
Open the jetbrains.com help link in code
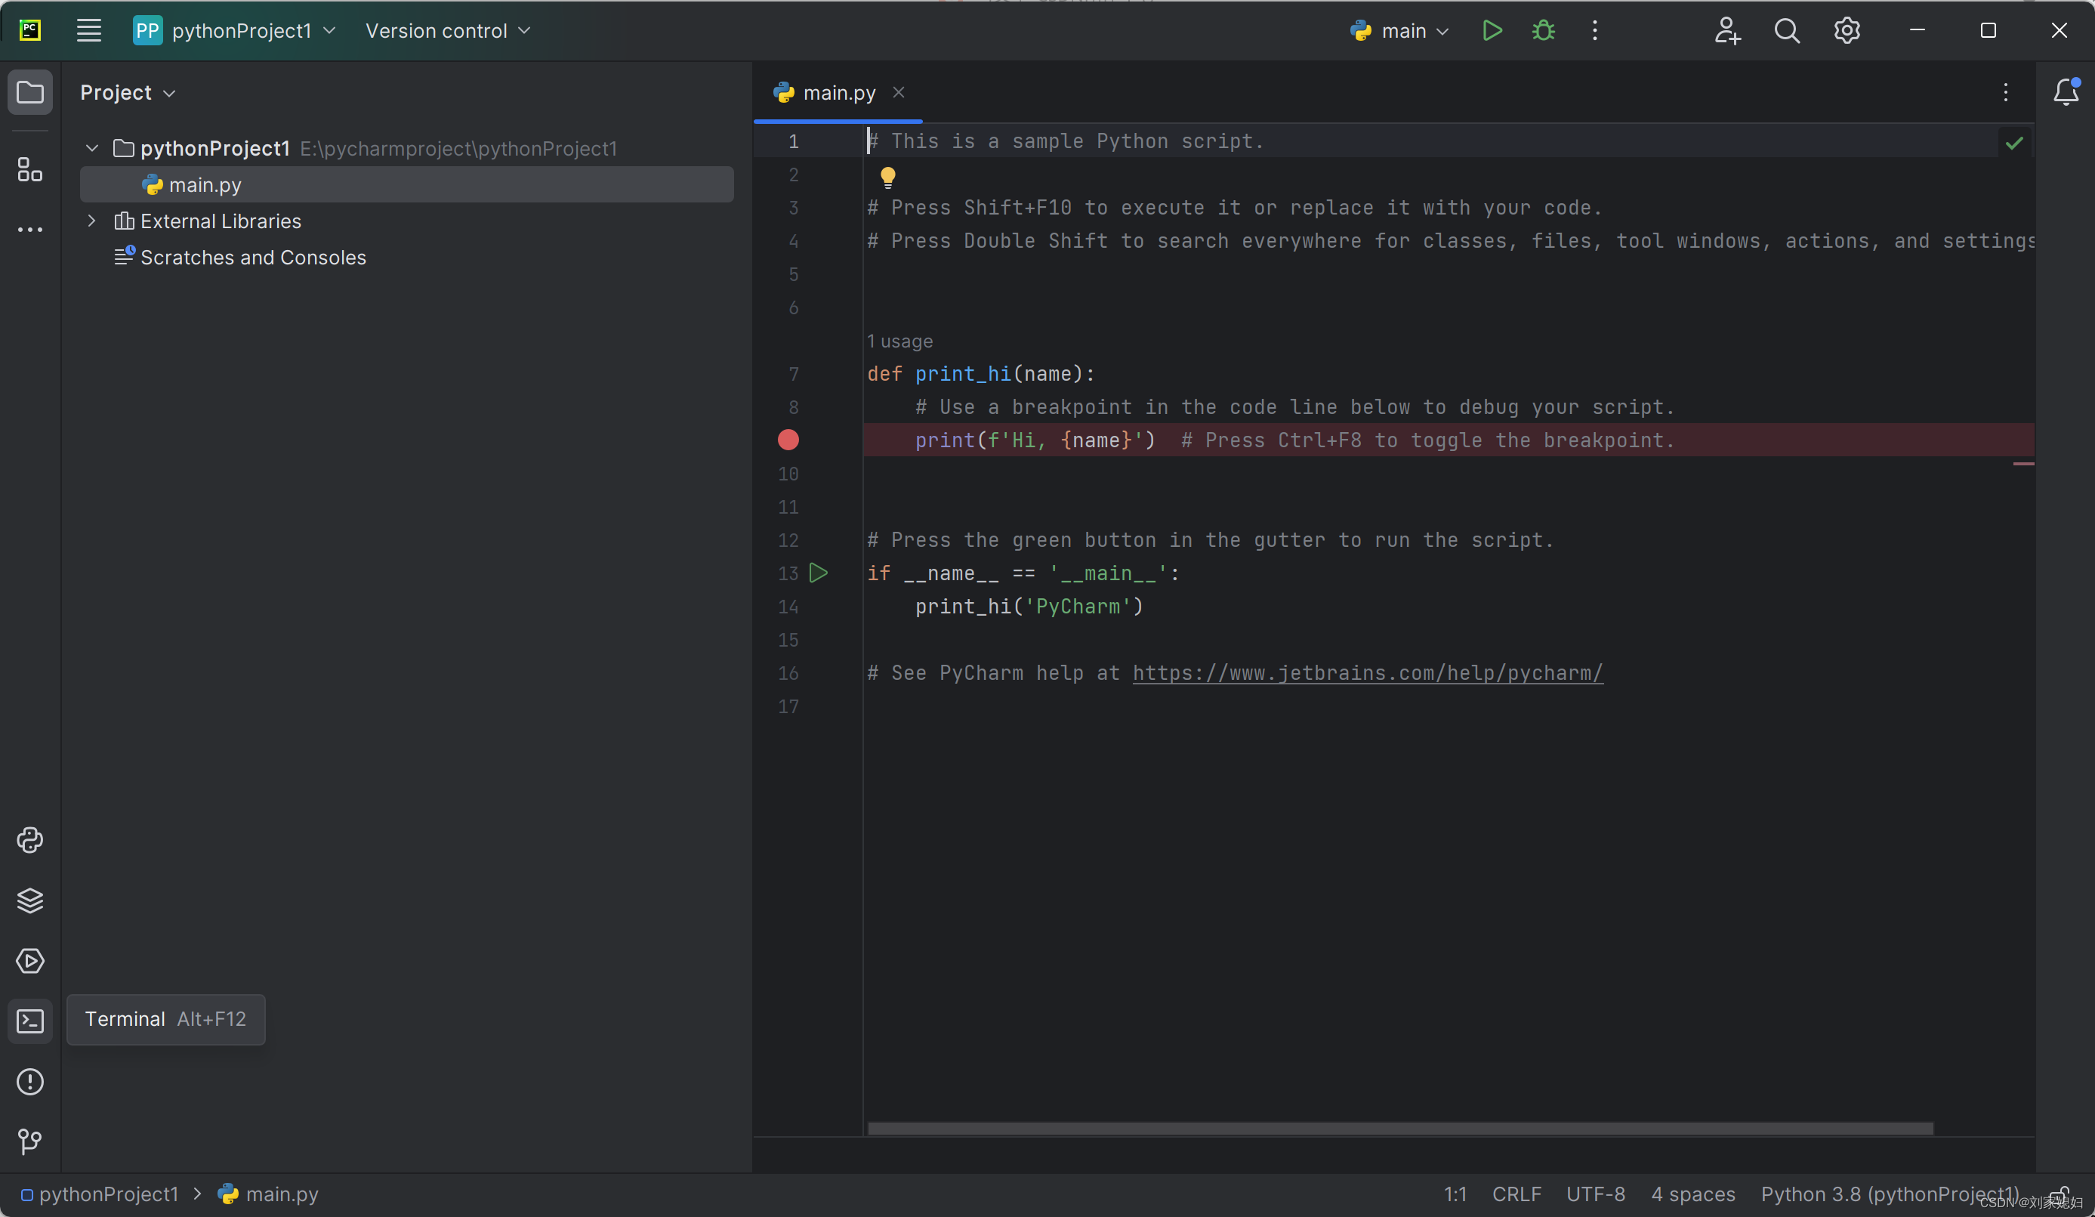coord(1367,673)
